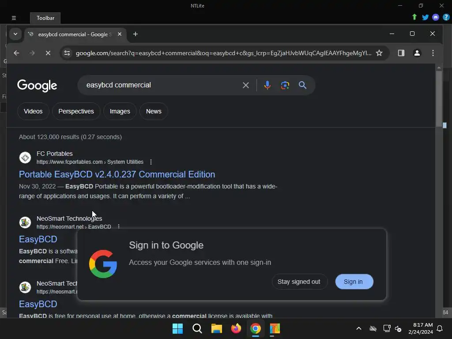Click the page vertical scrollbar thumb
This screenshot has height=339, width=452.
439,98
